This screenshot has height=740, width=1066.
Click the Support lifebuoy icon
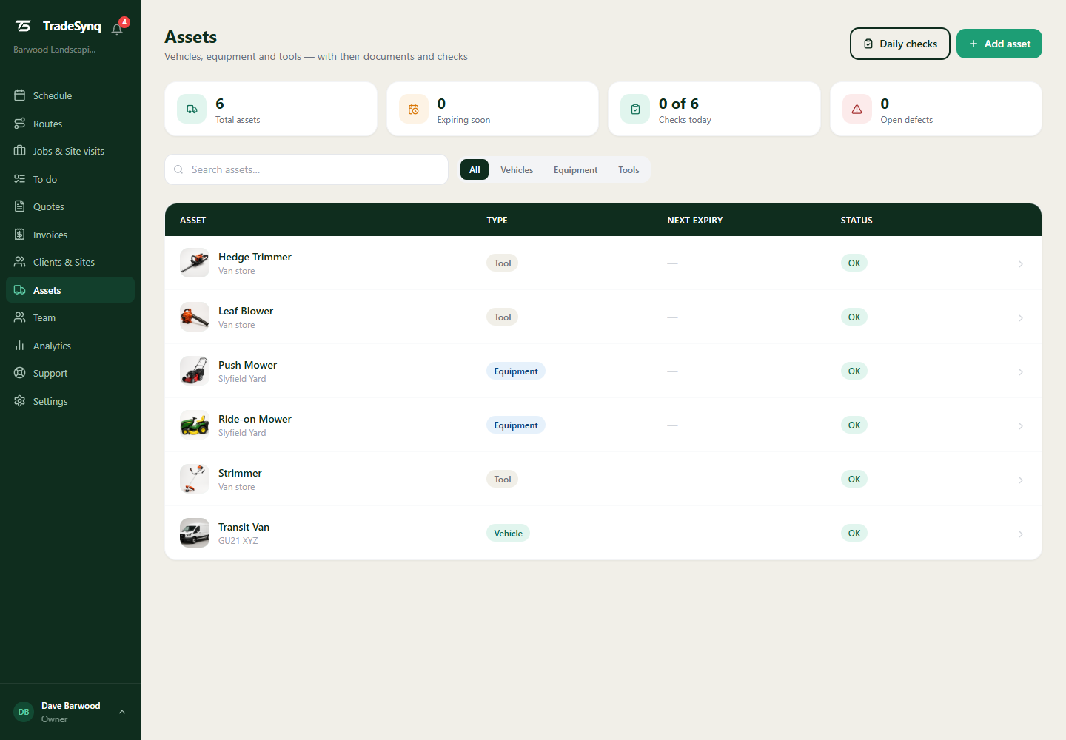(x=20, y=373)
